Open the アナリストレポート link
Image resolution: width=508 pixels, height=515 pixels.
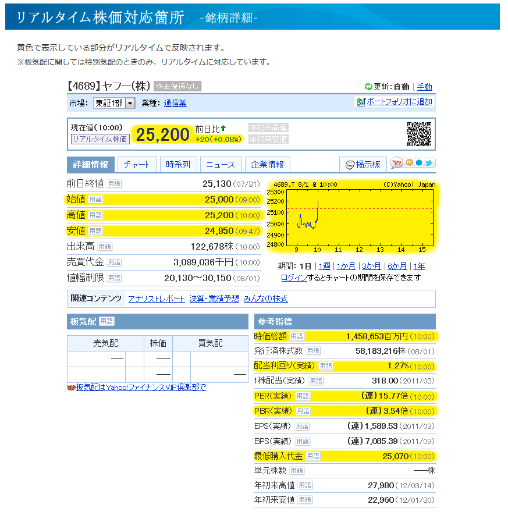point(157,299)
